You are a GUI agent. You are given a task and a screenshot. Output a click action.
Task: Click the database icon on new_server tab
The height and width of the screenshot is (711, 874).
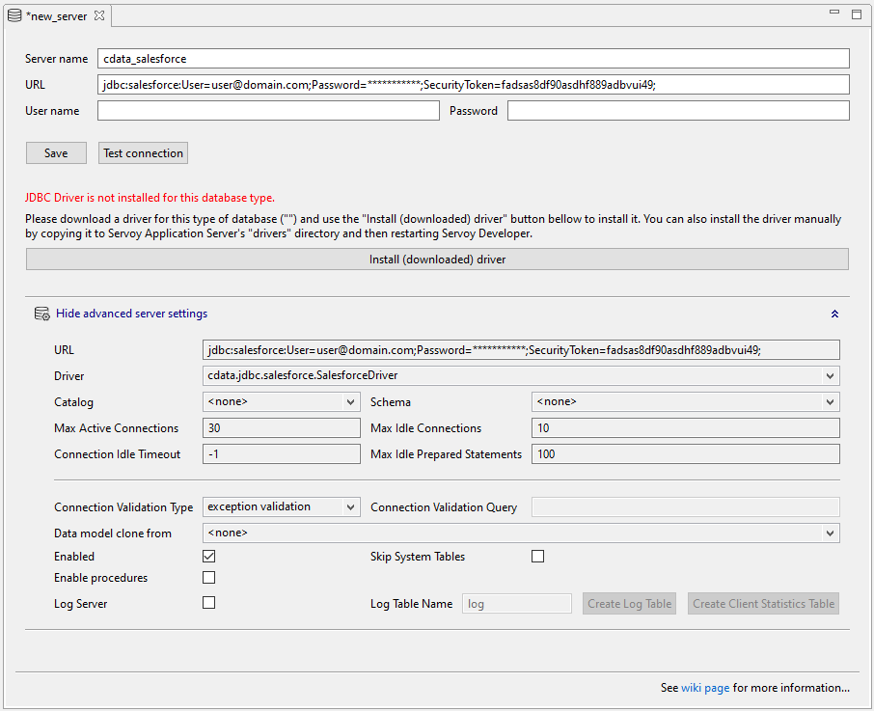pyautogui.click(x=14, y=15)
